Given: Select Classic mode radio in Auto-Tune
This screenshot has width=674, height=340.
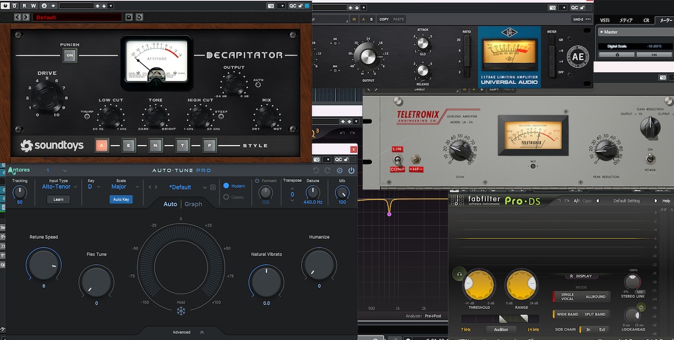Looking at the screenshot, I should click(226, 197).
